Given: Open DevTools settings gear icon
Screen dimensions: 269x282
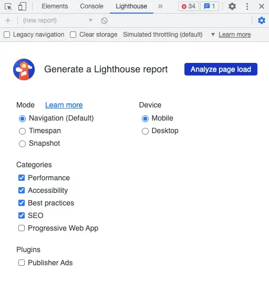Looking at the screenshot, I should tap(232, 6).
